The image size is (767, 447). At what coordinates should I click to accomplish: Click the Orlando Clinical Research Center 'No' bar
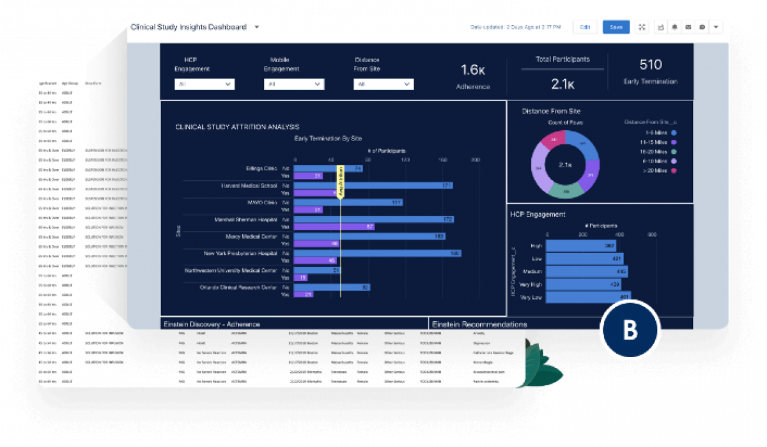[332, 287]
